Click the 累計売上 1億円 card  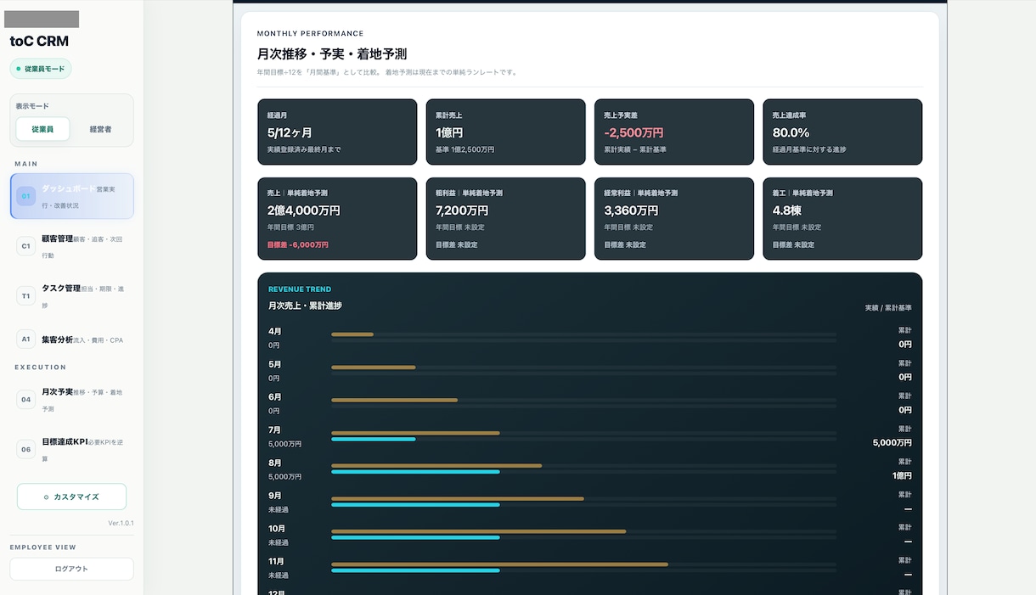pos(505,132)
